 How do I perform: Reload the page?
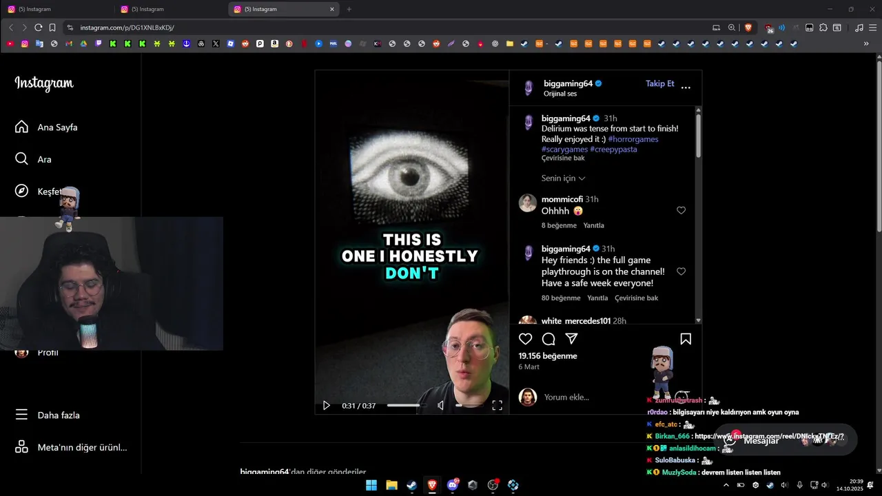coord(38,28)
